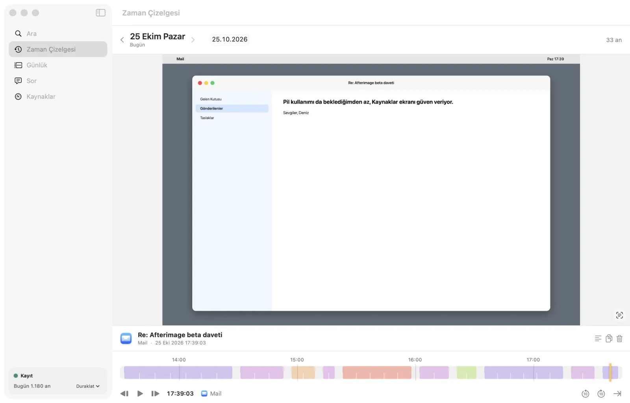Open the Duraklat dropdown

pyautogui.click(x=88, y=386)
